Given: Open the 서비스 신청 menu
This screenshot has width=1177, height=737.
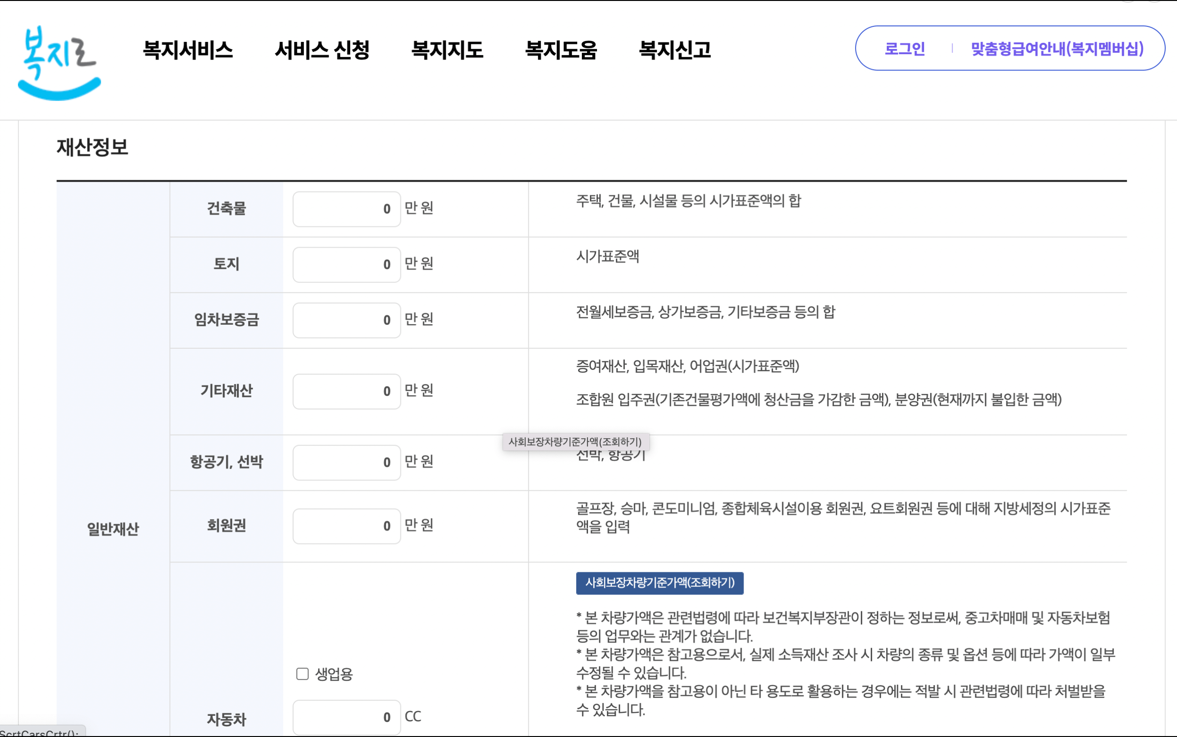Looking at the screenshot, I should click(x=322, y=50).
